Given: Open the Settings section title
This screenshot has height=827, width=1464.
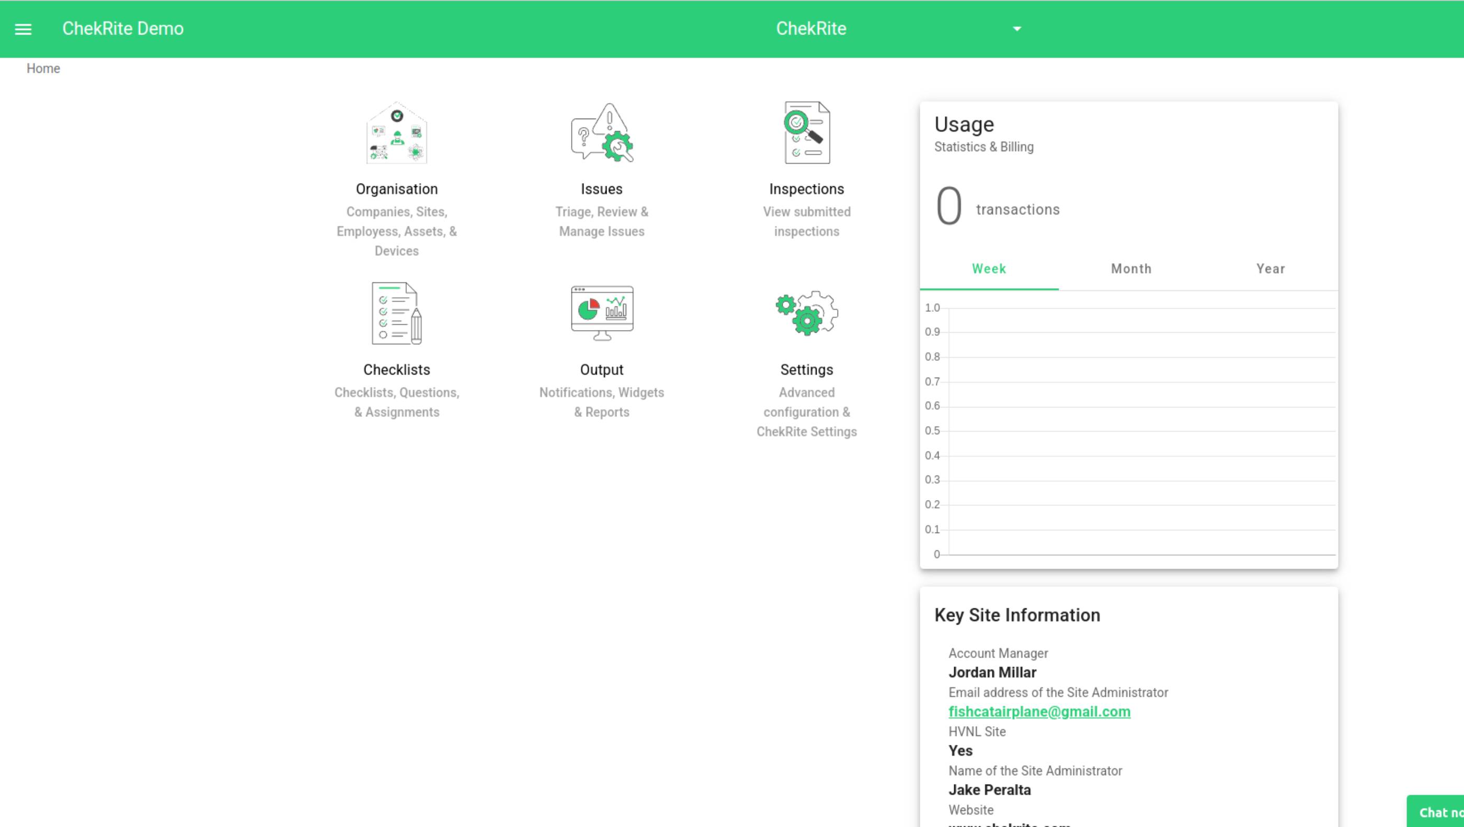Looking at the screenshot, I should tap(806, 370).
